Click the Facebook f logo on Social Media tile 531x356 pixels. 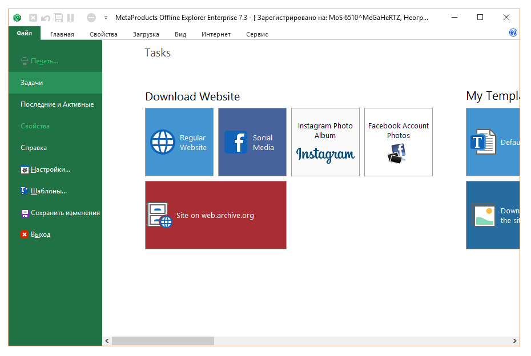[236, 142]
